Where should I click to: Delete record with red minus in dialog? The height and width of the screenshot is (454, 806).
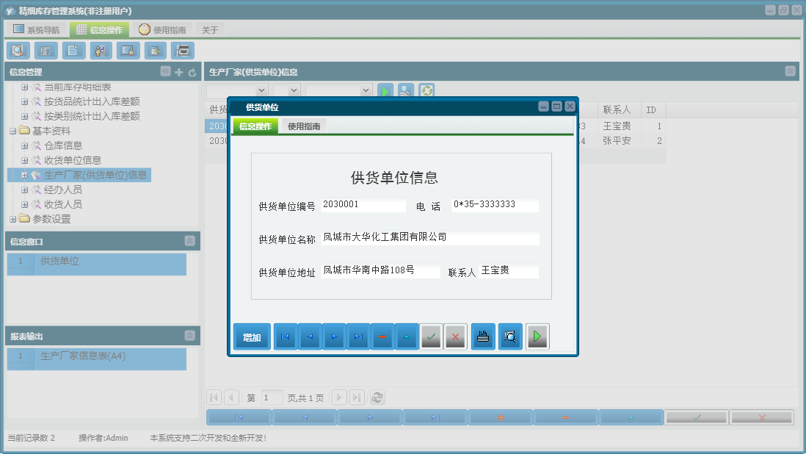click(x=382, y=336)
